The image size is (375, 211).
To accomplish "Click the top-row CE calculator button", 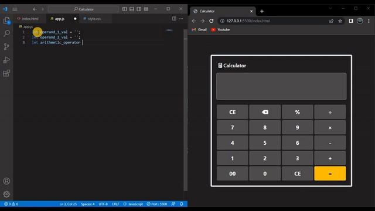I will point(233,112).
